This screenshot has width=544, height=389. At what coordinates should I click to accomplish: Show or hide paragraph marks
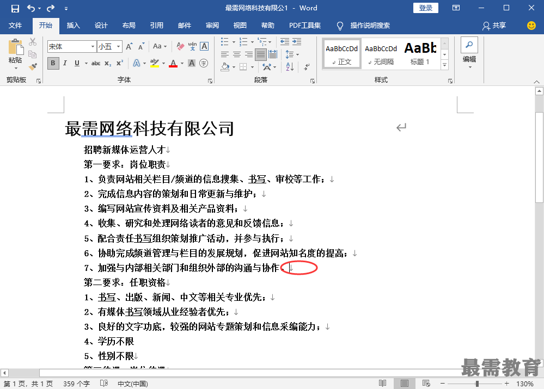tap(307, 66)
